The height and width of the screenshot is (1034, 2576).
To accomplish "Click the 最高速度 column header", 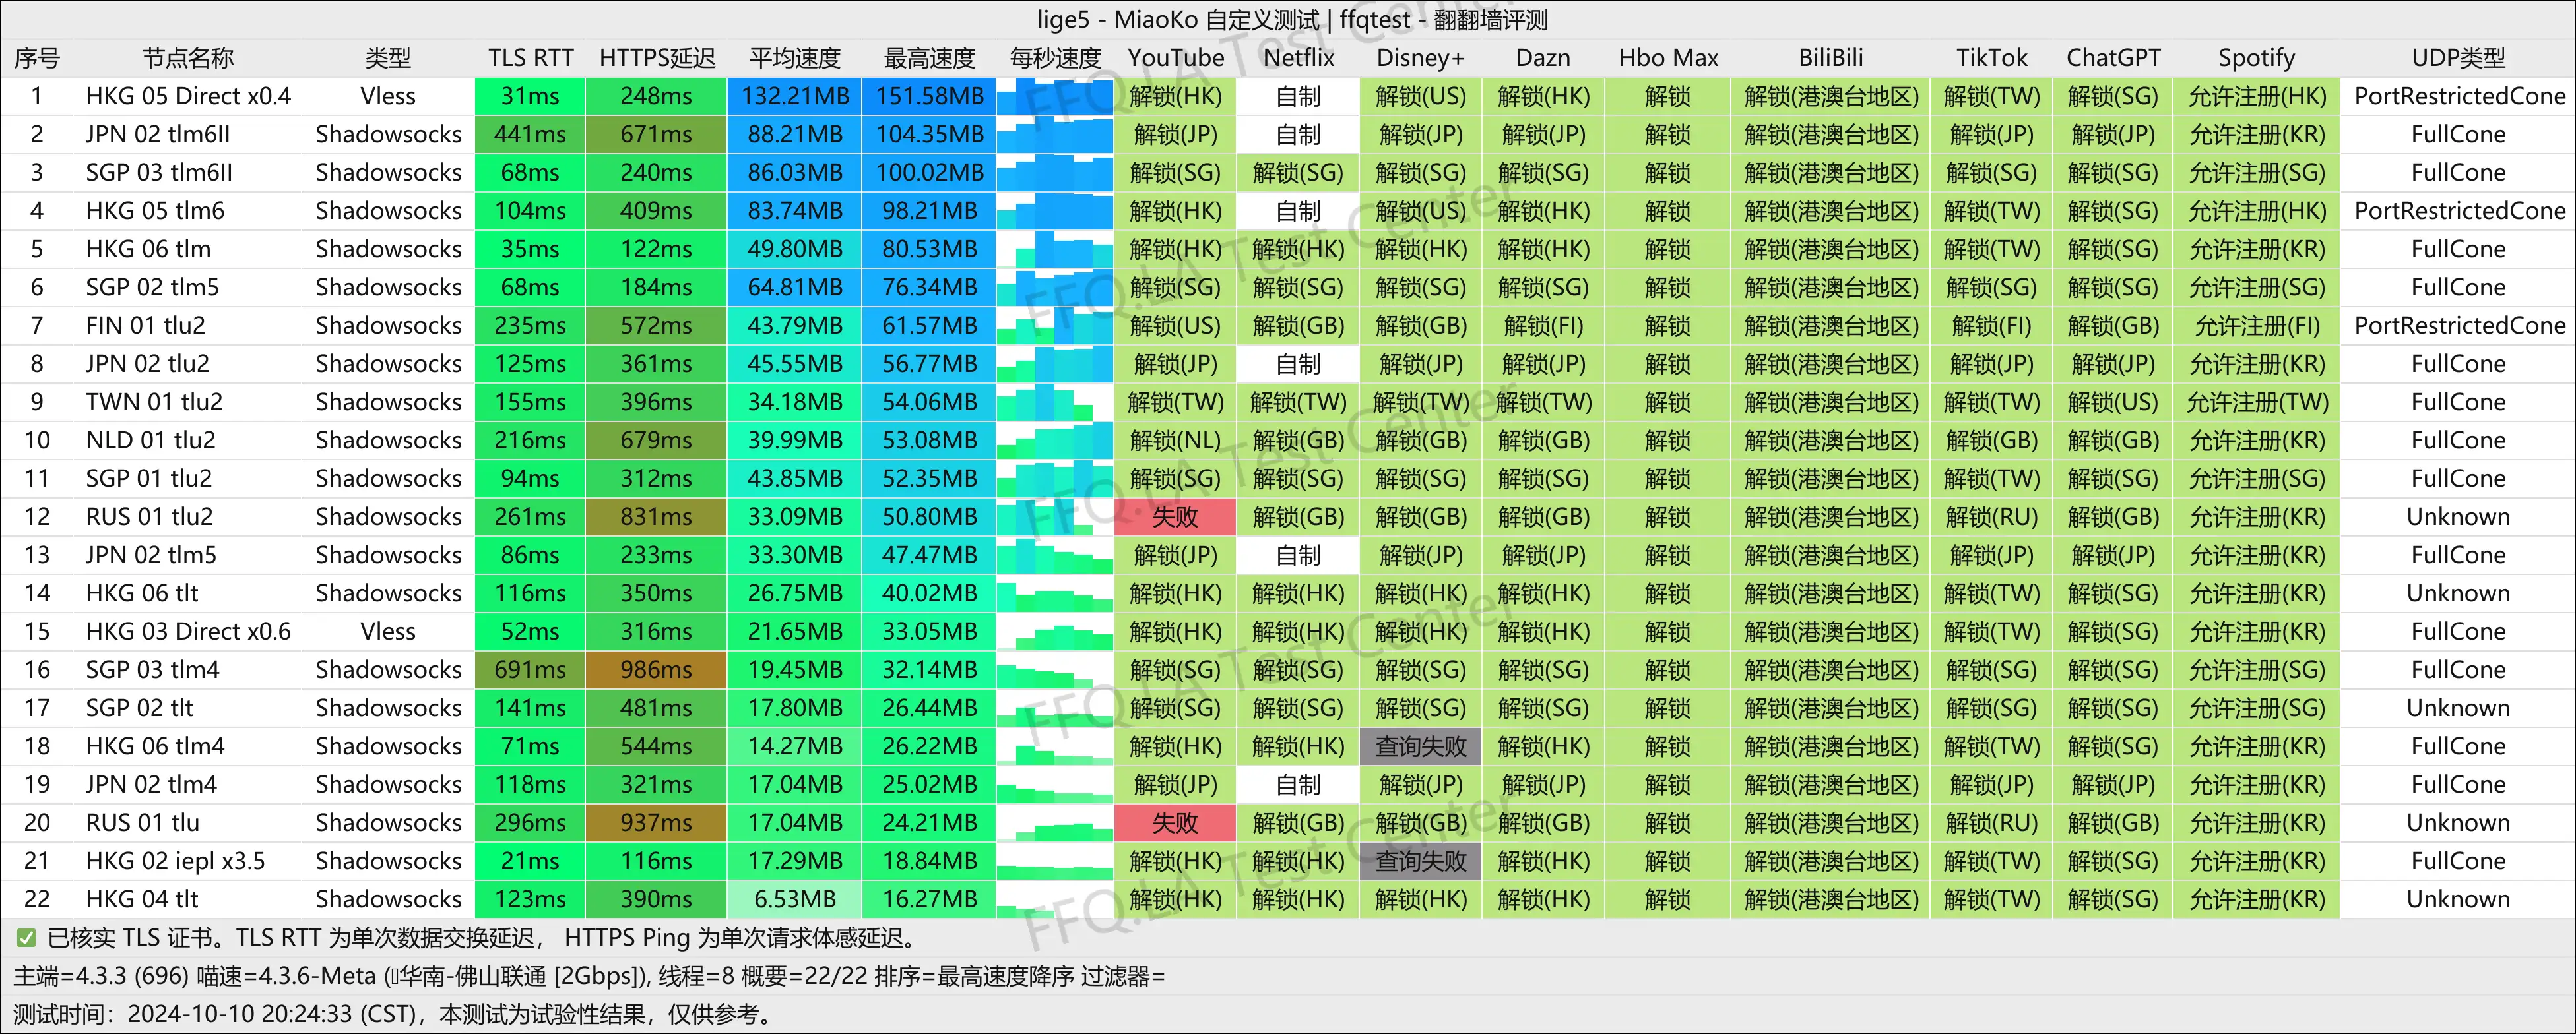I will click(929, 58).
